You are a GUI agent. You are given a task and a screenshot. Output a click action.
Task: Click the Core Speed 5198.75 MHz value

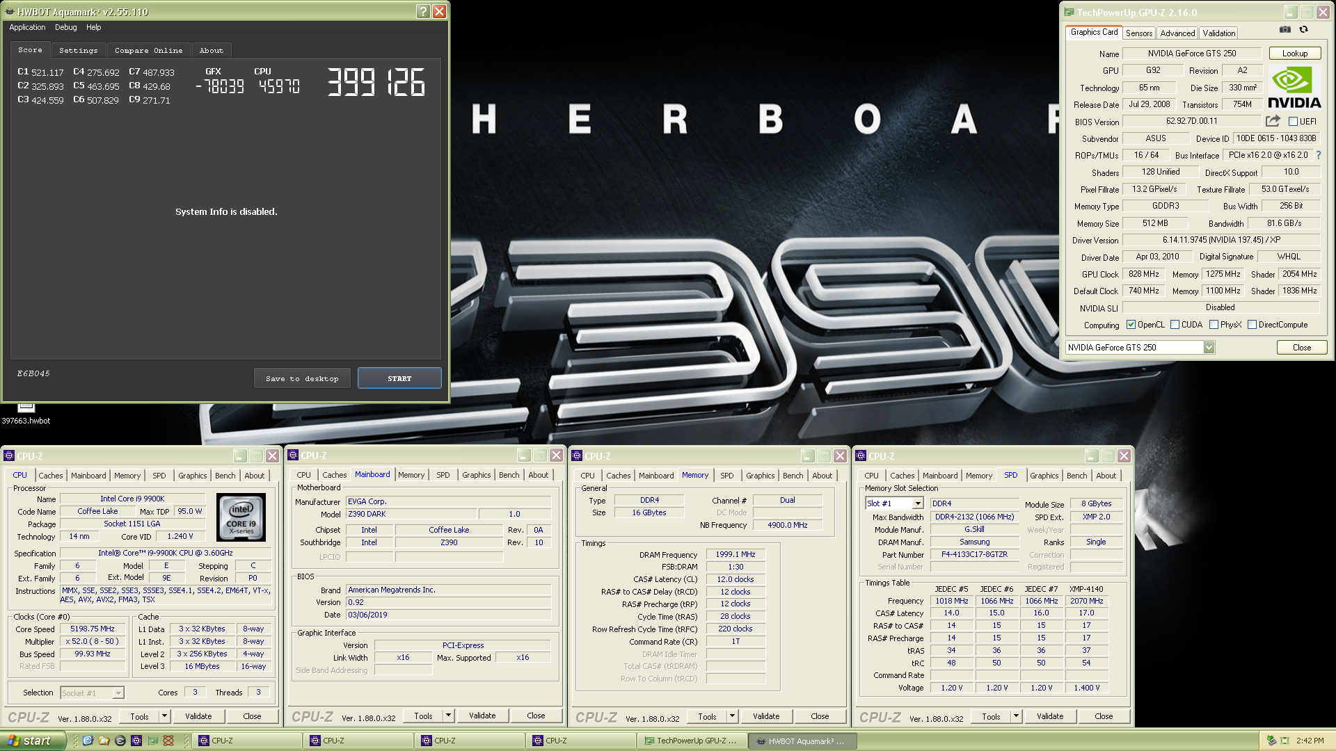(x=93, y=629)
